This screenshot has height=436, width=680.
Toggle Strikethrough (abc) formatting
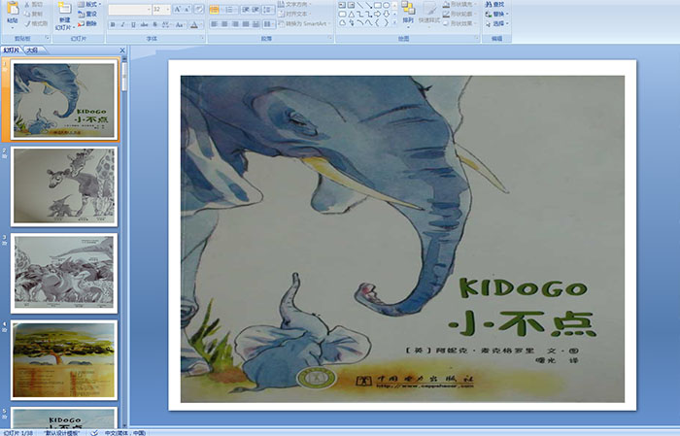click(145, 24)
